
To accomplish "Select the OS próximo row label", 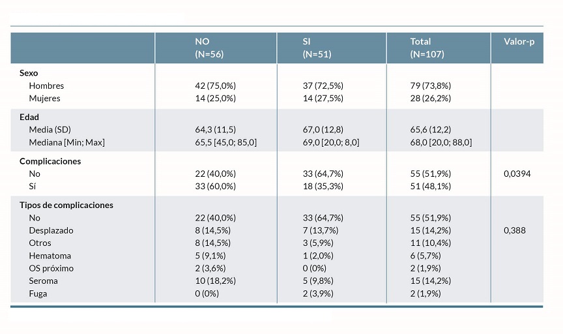I will pos(51,268).
